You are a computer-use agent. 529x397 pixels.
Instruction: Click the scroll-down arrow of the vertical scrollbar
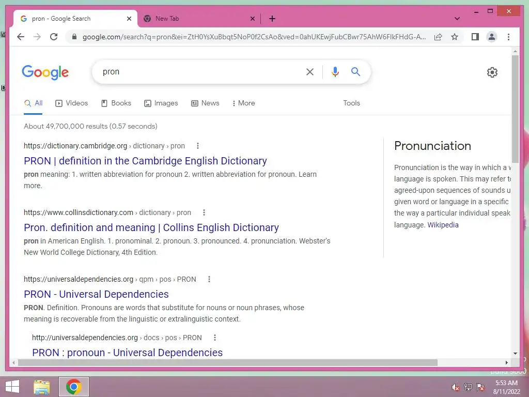[515, 354]
